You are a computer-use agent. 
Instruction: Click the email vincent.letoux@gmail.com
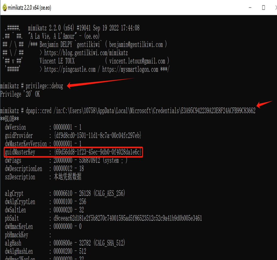137,61
